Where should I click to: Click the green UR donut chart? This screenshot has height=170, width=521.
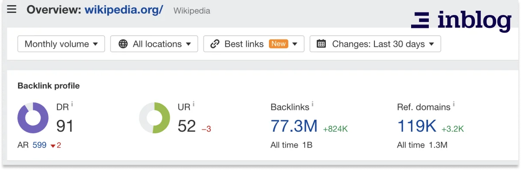tap(155, 118)
